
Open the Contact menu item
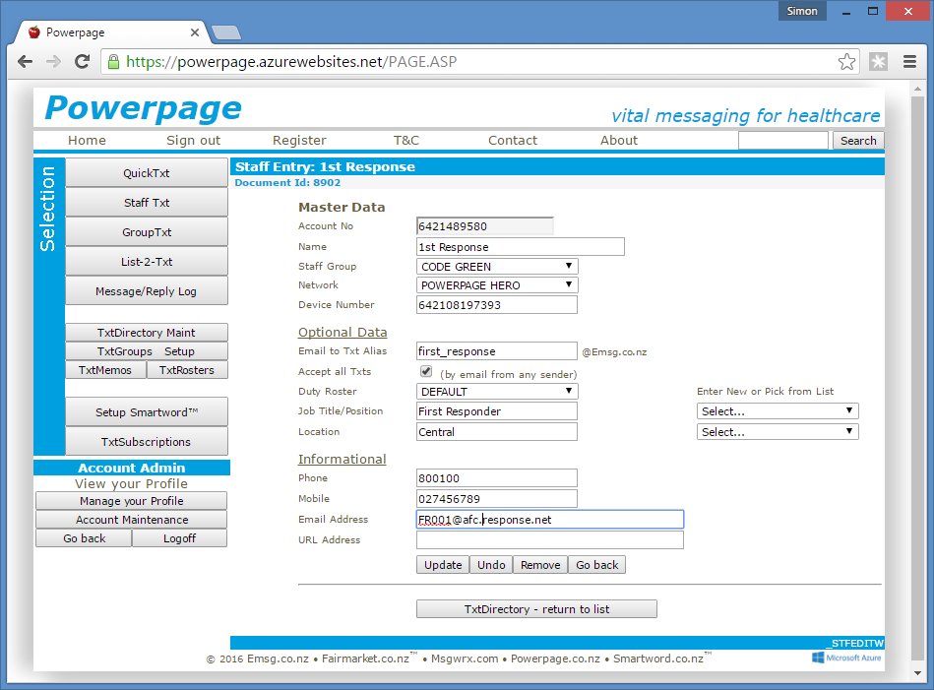(513, 141)
